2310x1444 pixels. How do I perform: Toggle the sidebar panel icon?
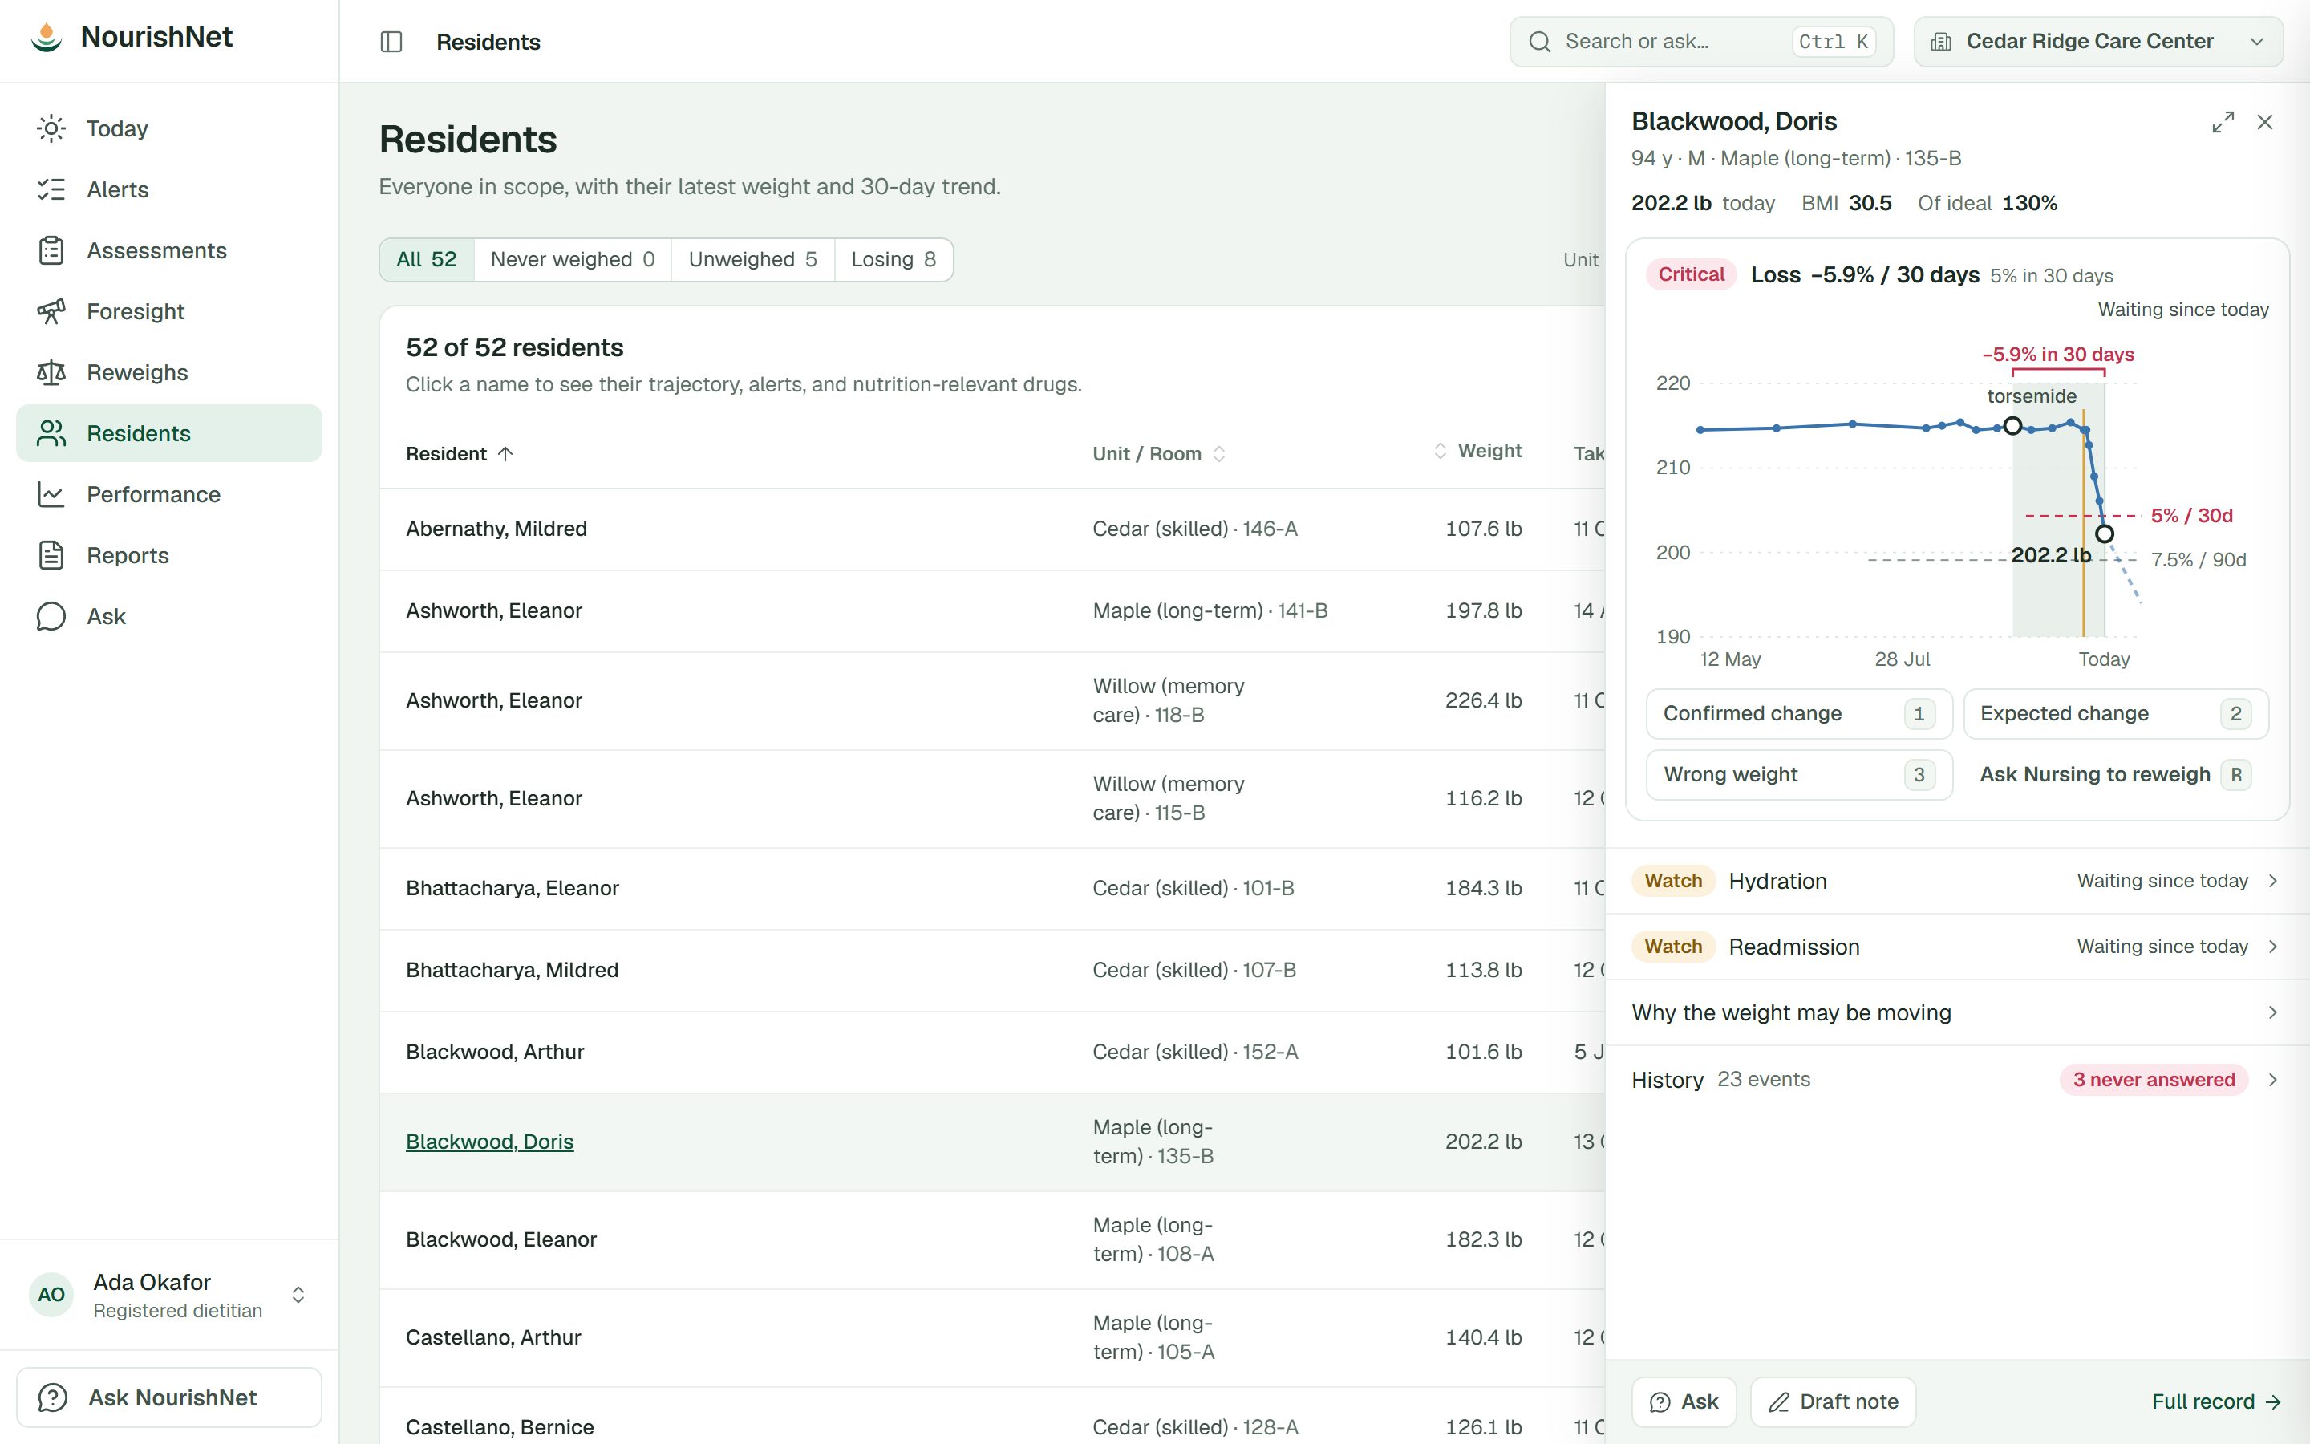tap(391, 41)
